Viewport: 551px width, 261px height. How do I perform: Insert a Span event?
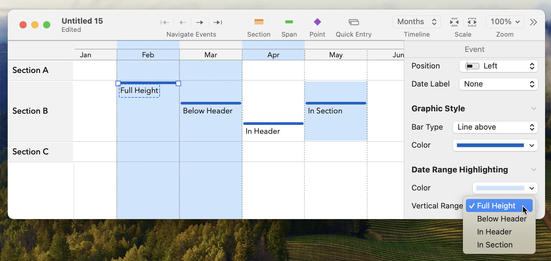[x=289, y=22]
